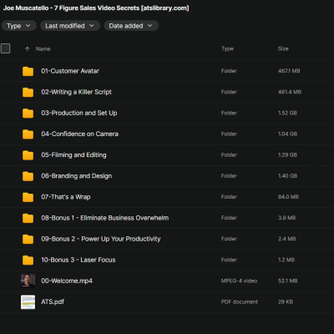Click the 1.29 GB size value
This screenshot has height=334, width=334.
287,154
